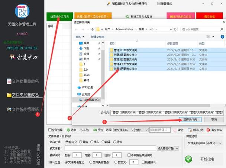
Task: Click 清空表格 red X icon
Action: 208,130
